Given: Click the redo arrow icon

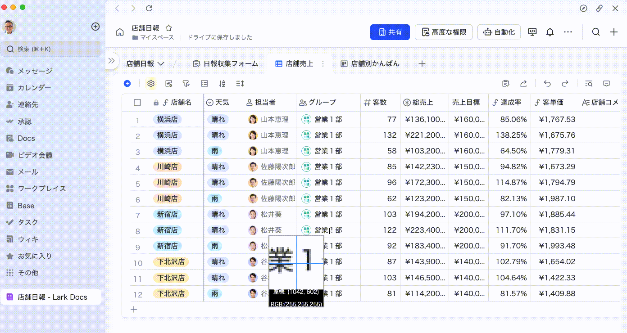Looking at the screenshot, I should pyautogui.click(x=565, y=84).
